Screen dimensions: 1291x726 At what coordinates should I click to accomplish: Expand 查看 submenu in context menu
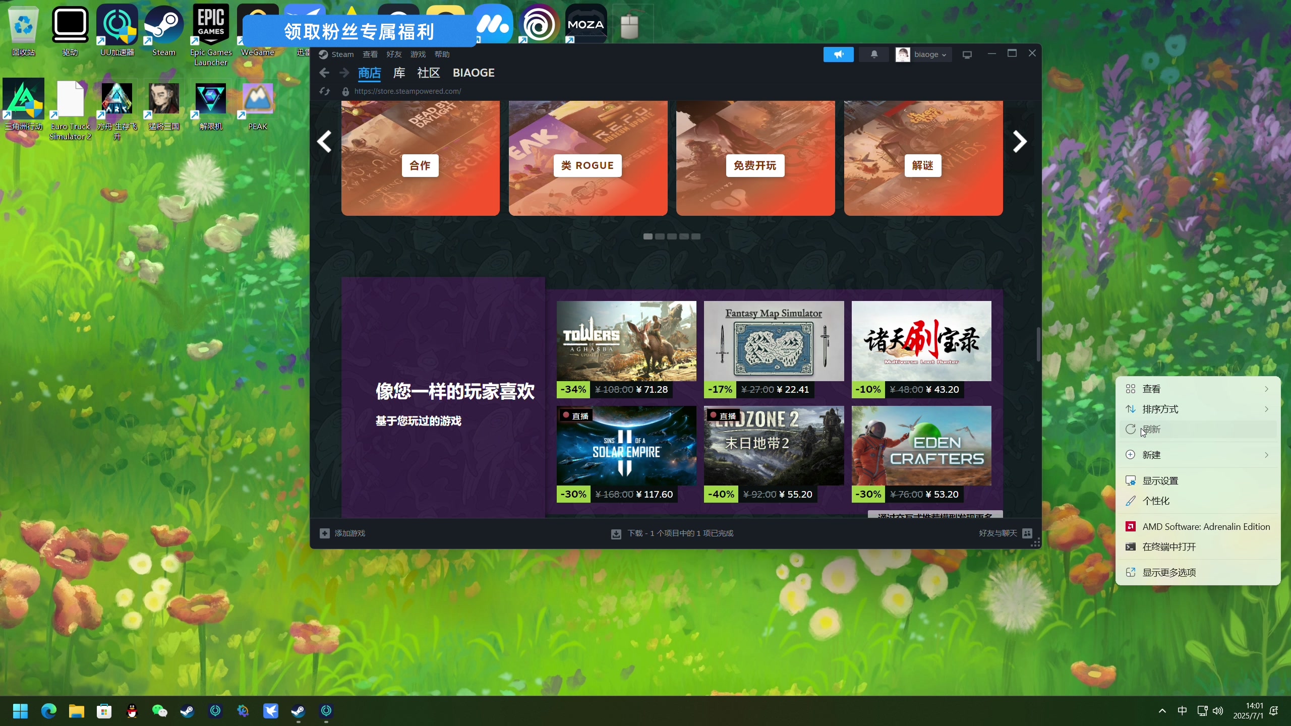(x=1198, y=389)
